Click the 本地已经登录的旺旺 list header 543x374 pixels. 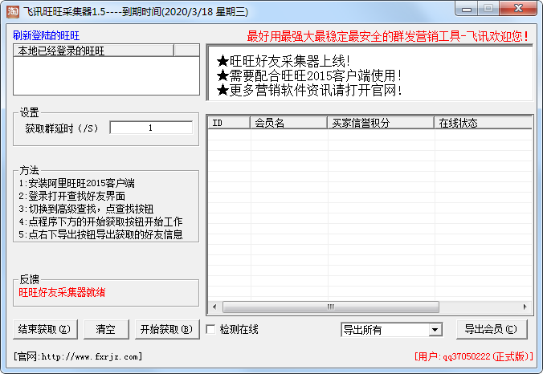tap(93, 51)
